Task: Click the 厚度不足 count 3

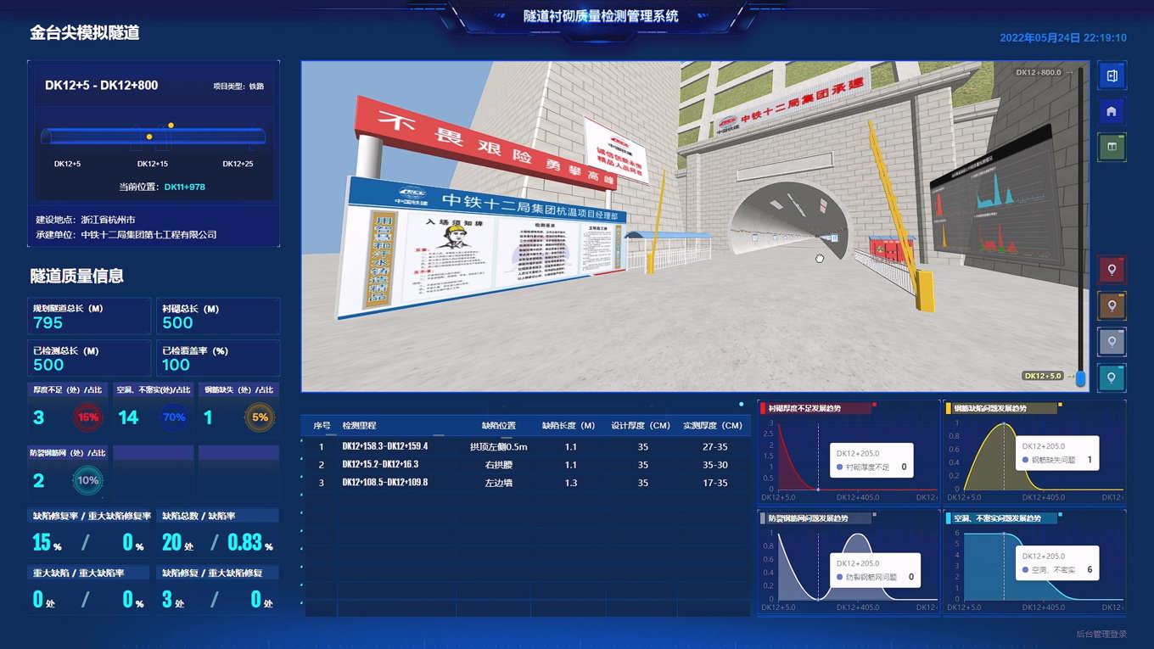Action: (x=38, y=417)
